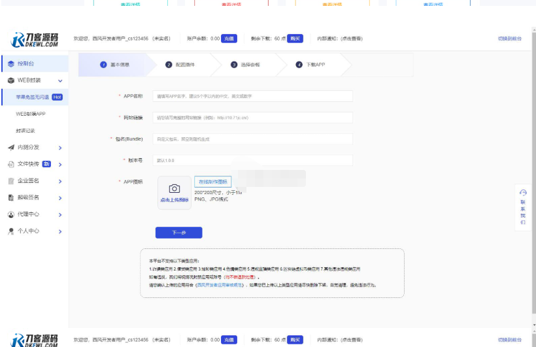536x347 pixels.
Task: Click the 控制台 layers icon in sidebar
Action: (x=11, y=63)
